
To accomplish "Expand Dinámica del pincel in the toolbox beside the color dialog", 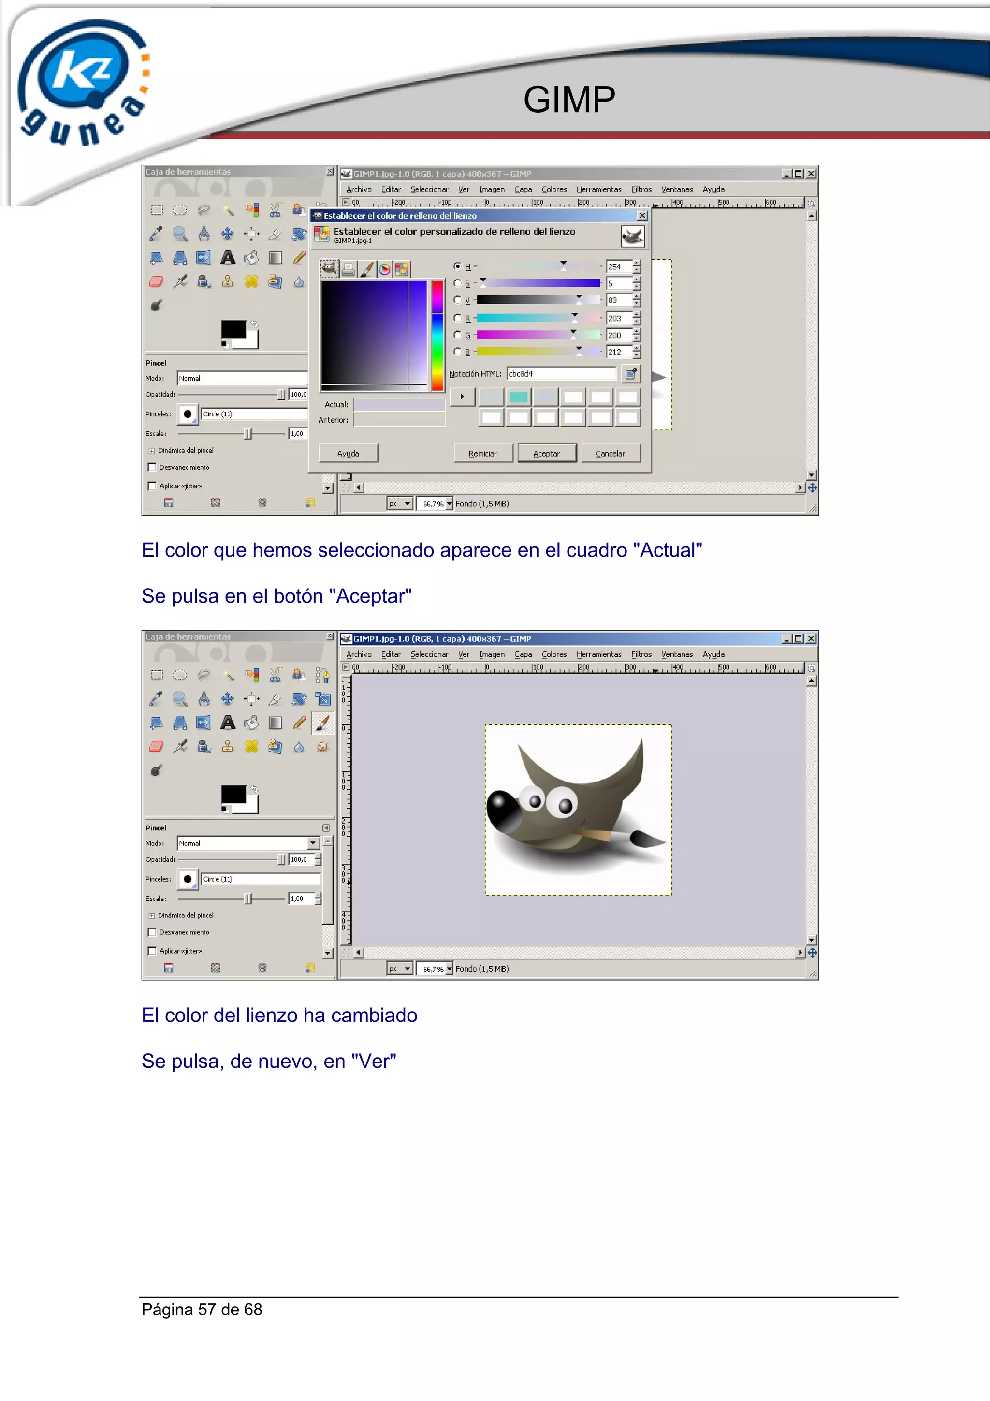I will (x=152, y=451).
